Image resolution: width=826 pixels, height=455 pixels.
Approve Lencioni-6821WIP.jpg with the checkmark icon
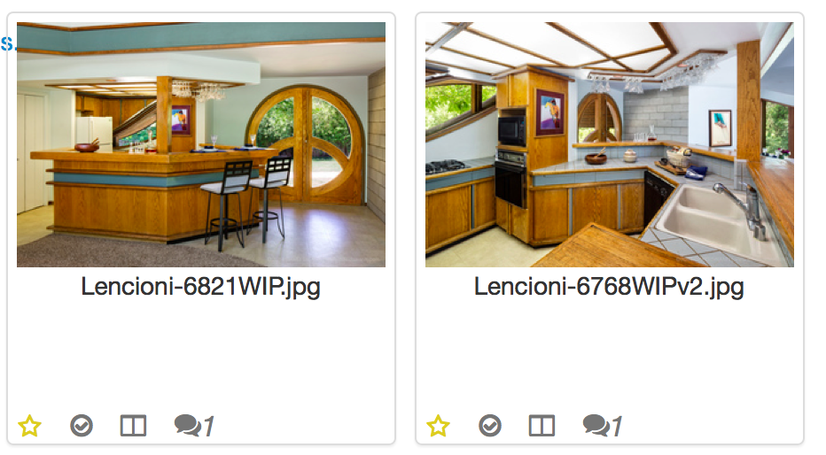click(82, 426)
